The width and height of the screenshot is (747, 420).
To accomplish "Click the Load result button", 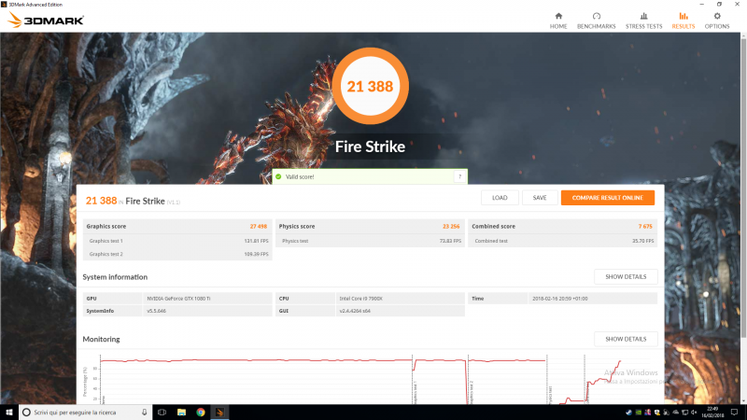I will 500,198.
